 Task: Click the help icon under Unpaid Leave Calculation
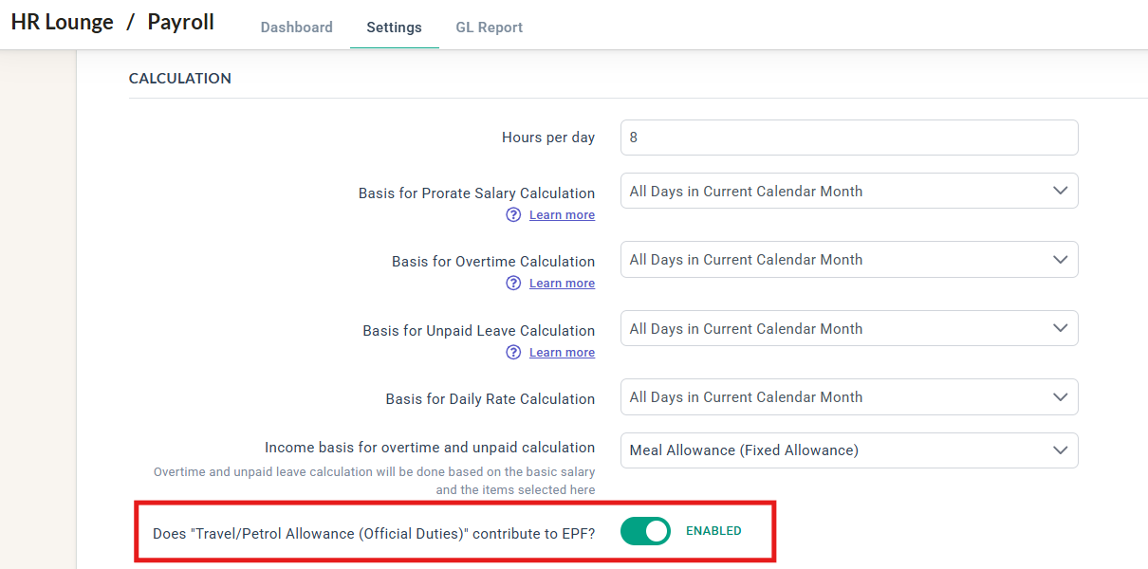pos(513,353)
